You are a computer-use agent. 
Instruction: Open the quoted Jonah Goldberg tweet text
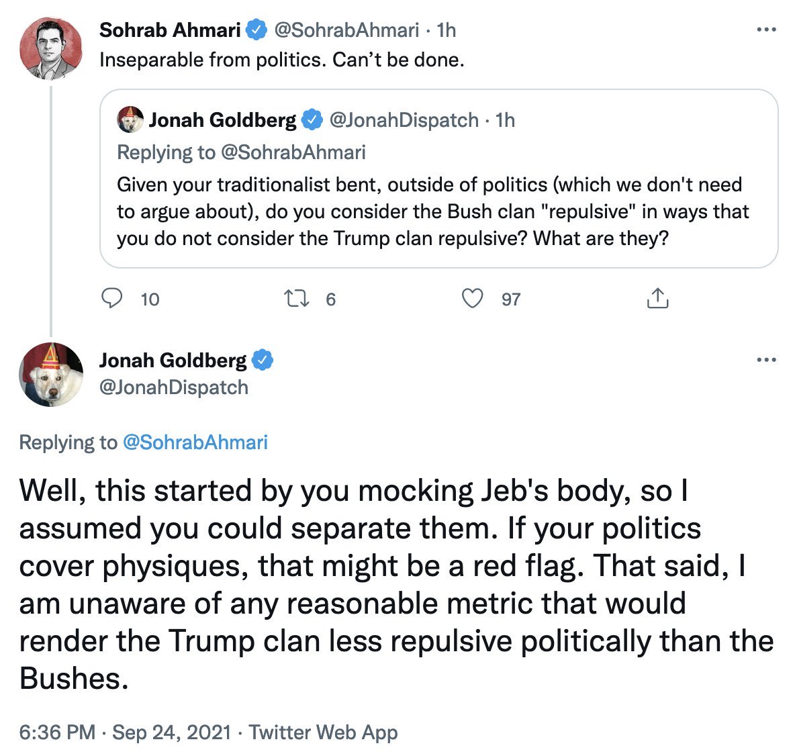point(430,211)
